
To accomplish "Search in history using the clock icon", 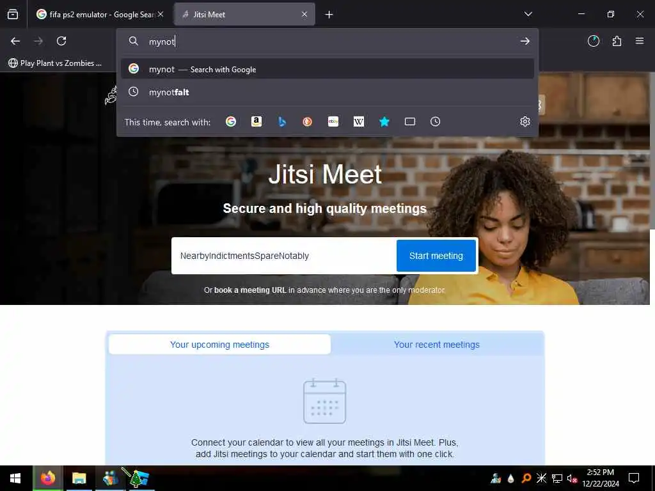I will pos(435,121).
